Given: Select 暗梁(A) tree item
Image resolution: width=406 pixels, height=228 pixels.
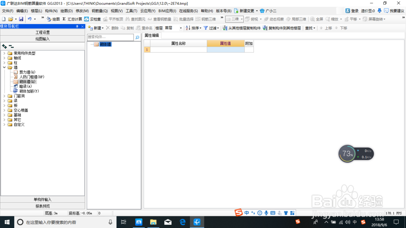Looking at the screenshot, I should pos(25,86).
